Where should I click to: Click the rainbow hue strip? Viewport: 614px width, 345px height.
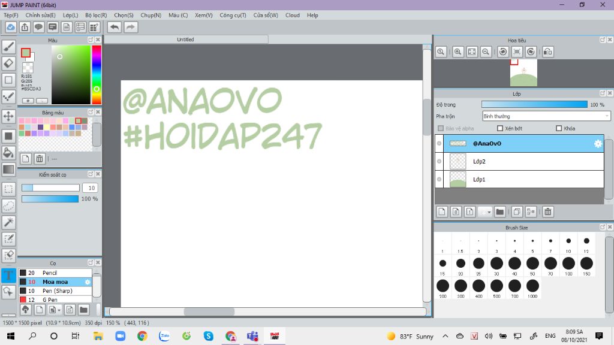point(97,75)
